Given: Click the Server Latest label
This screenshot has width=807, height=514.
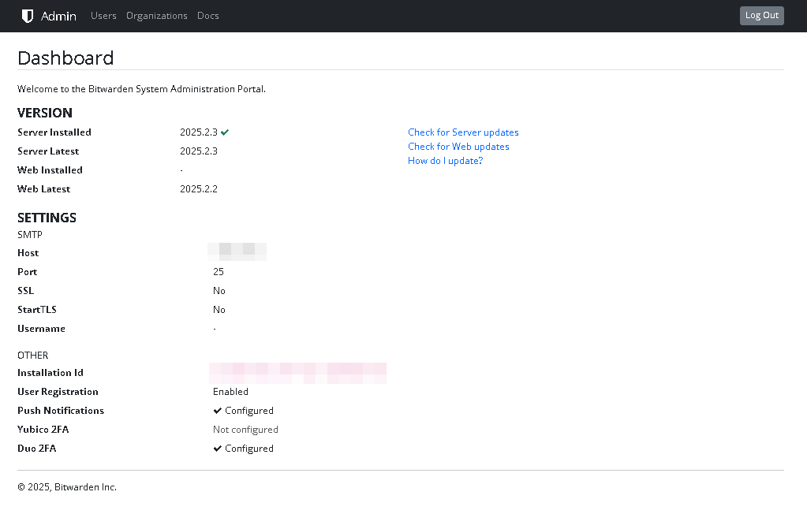Looking at the screenshot, I should [x=48, y=151].
